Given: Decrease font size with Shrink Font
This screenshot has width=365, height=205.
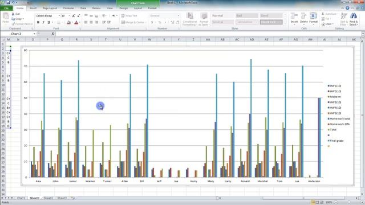Looking at the screenshot, I should point(79,16).
